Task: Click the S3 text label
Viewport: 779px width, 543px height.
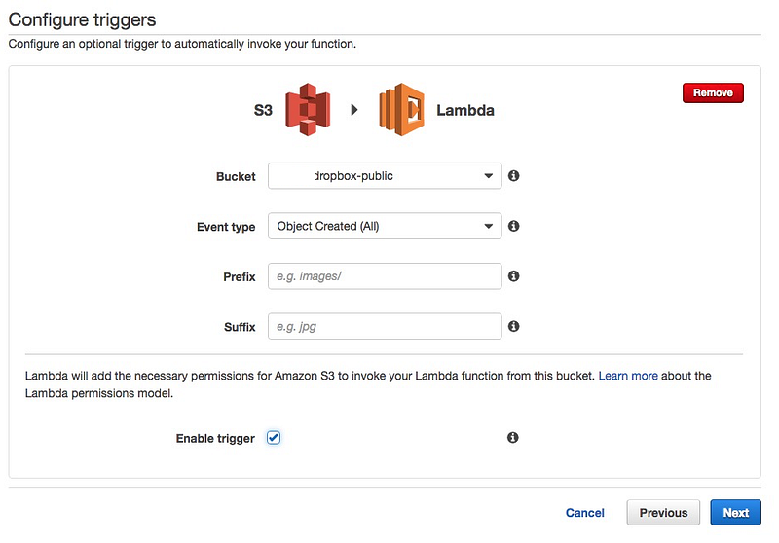Action: point(263,110)
